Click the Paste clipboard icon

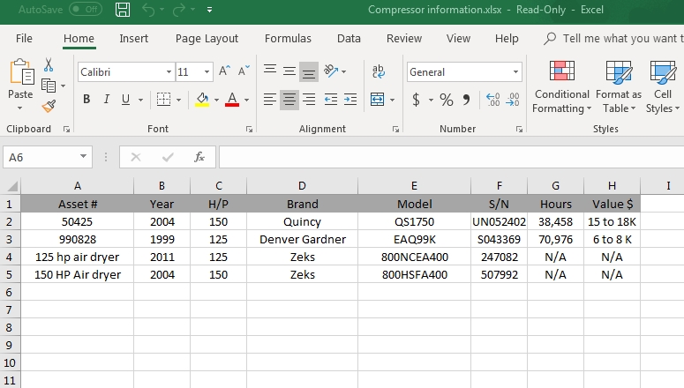tap(21, 72)
